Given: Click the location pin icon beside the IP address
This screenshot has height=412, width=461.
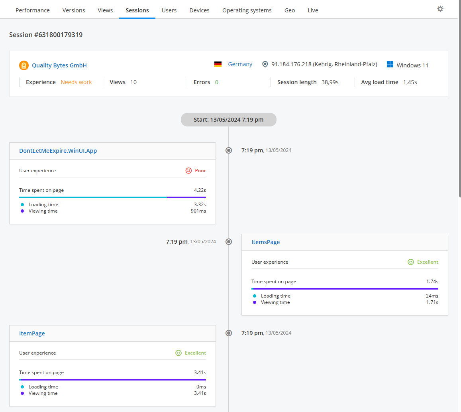Looking at the screenshot, I should (x=265, y=64).
